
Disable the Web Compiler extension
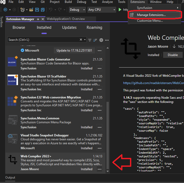coord(173,55)
